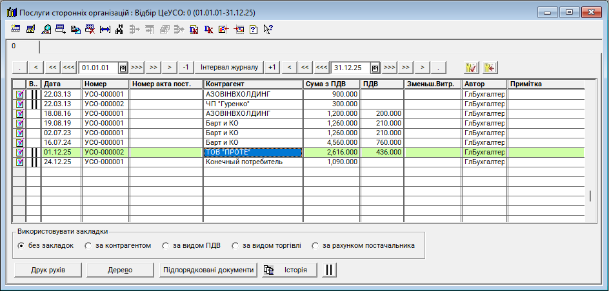Click the edit document pencil icon
The height and width of the screenshot is (291, 609).
[32, 29]
